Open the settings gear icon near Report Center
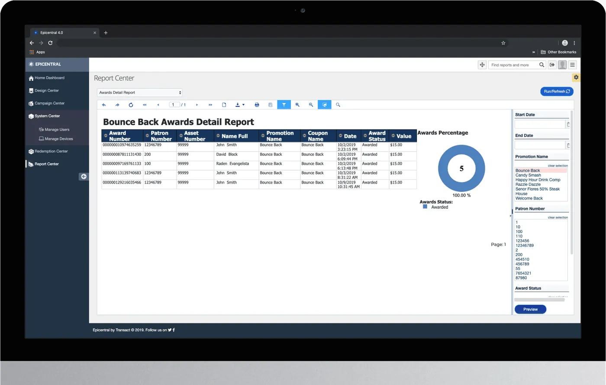 [x=576, y=78]
